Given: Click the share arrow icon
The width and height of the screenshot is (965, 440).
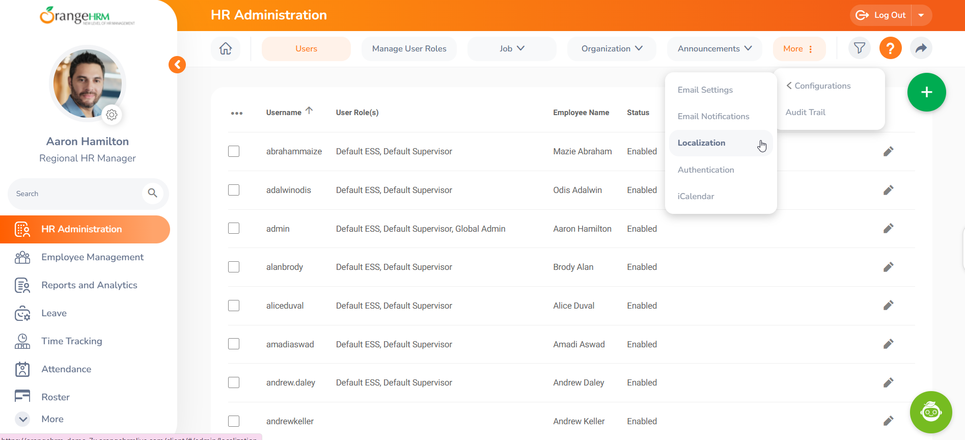Looking at the screenshot, I should pyautogui.click(x=921, y=49).
